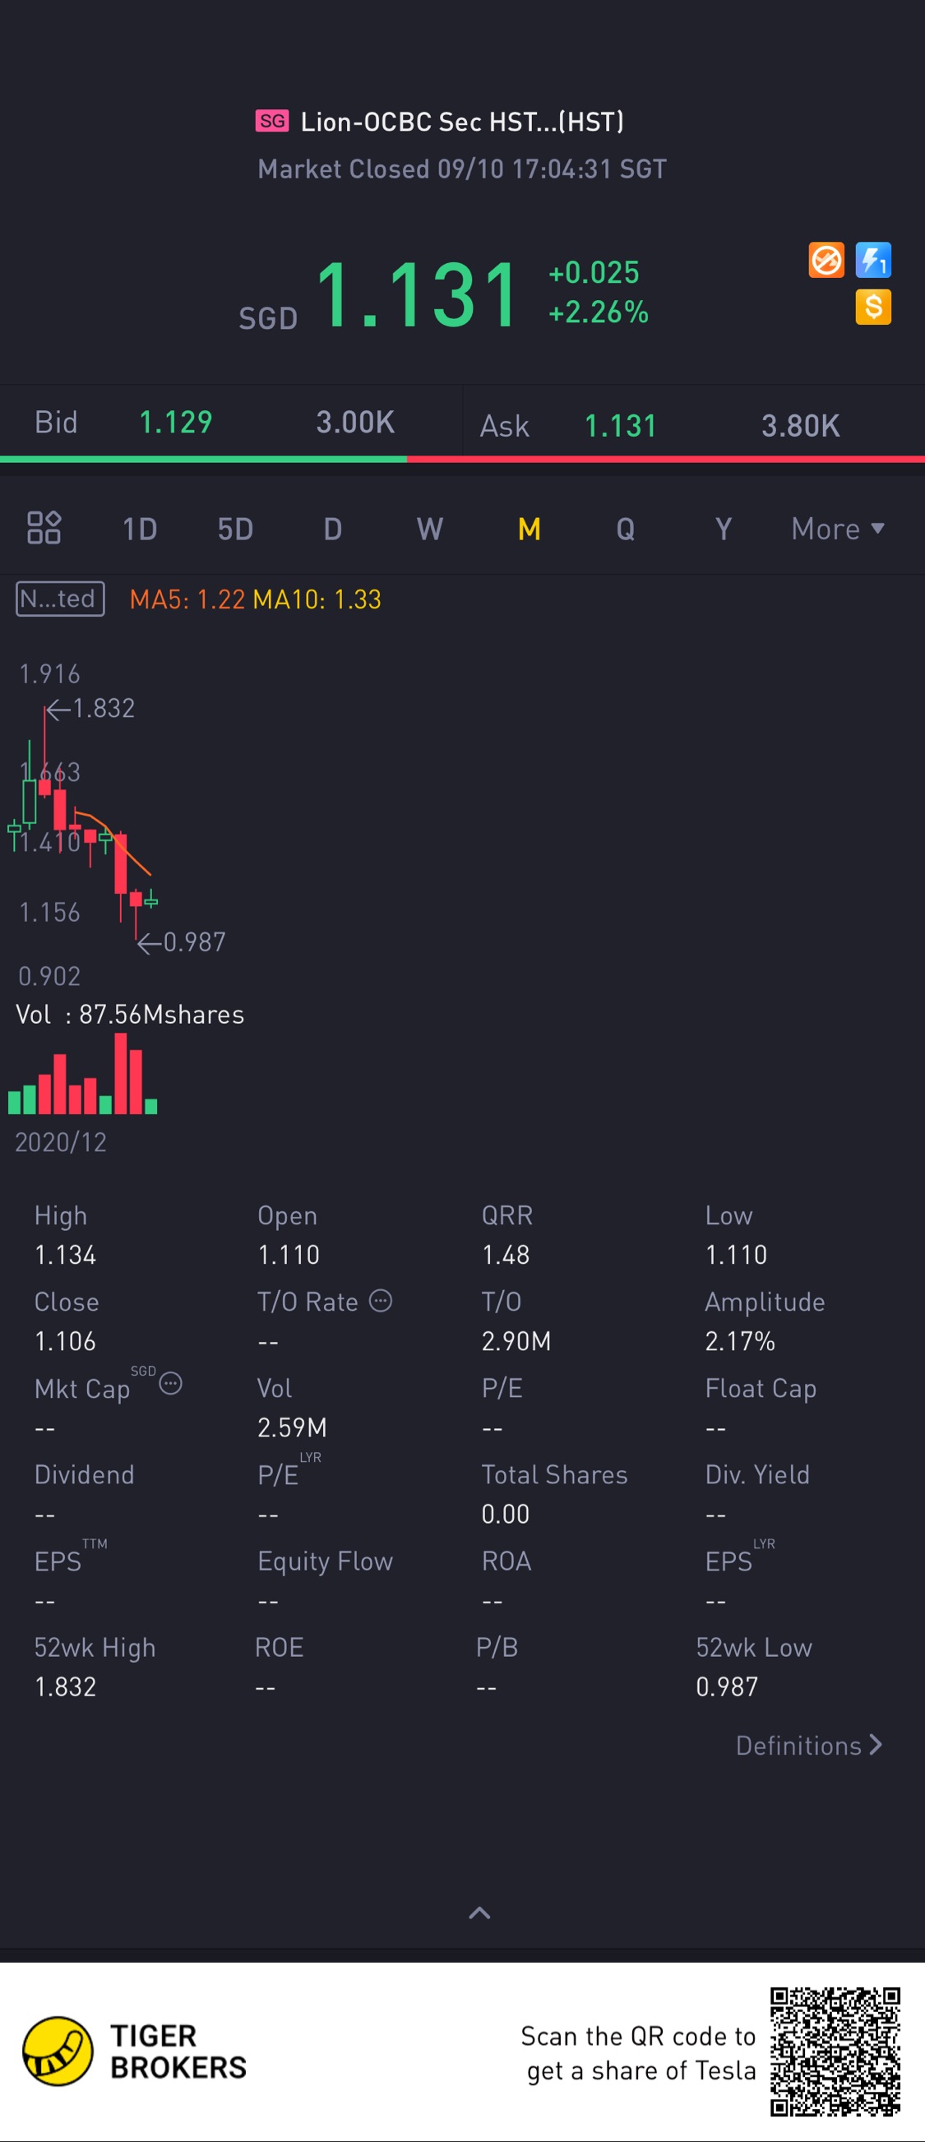Tap the Ask price 1.131
Image resolution: width=925 pixels, height=2142 pixels.
621,426
